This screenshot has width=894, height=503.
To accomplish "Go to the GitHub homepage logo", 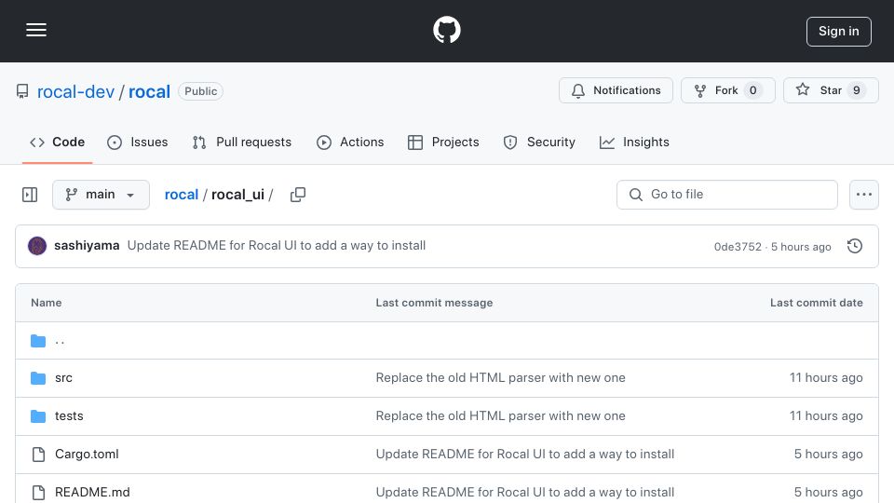I will (446, 30).
